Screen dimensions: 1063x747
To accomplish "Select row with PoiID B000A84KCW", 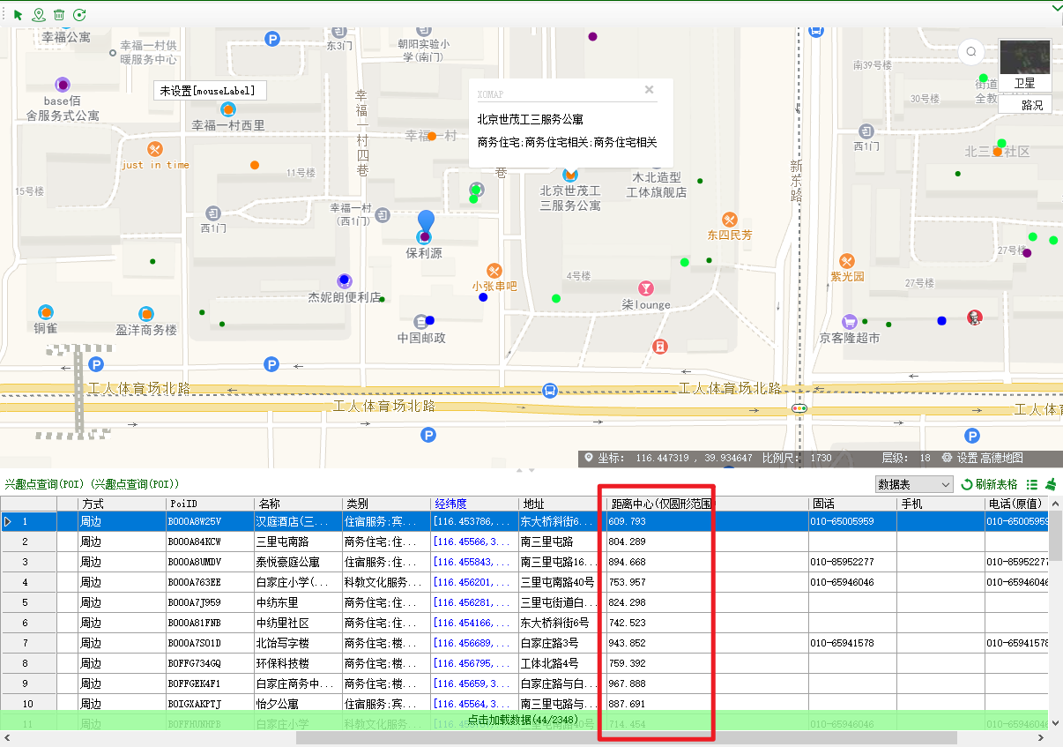I will coord(210,542).
